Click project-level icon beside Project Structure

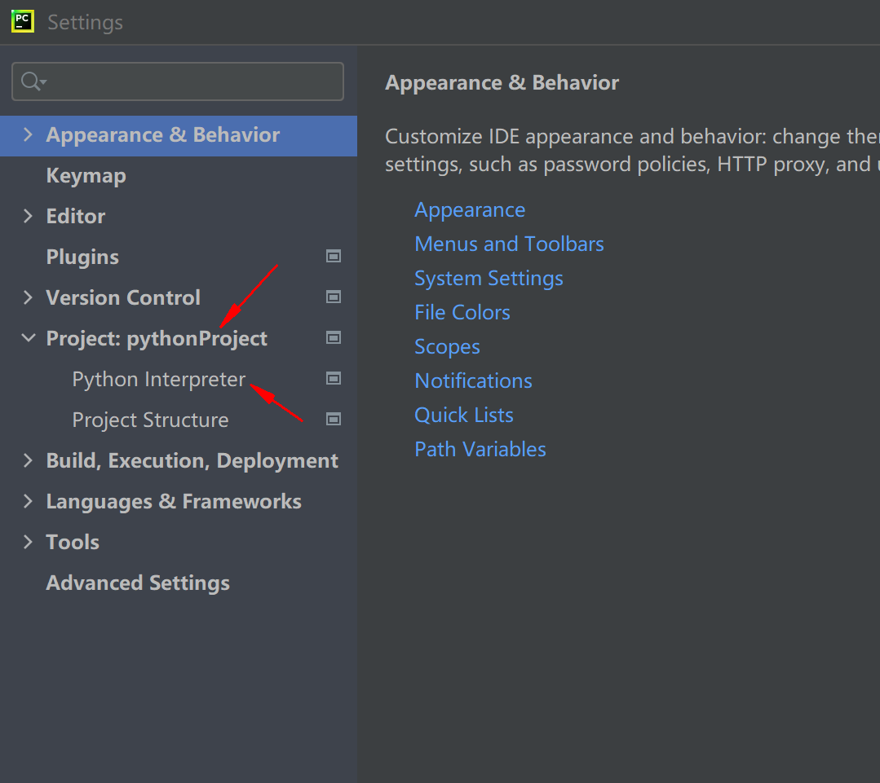[333, 420]
